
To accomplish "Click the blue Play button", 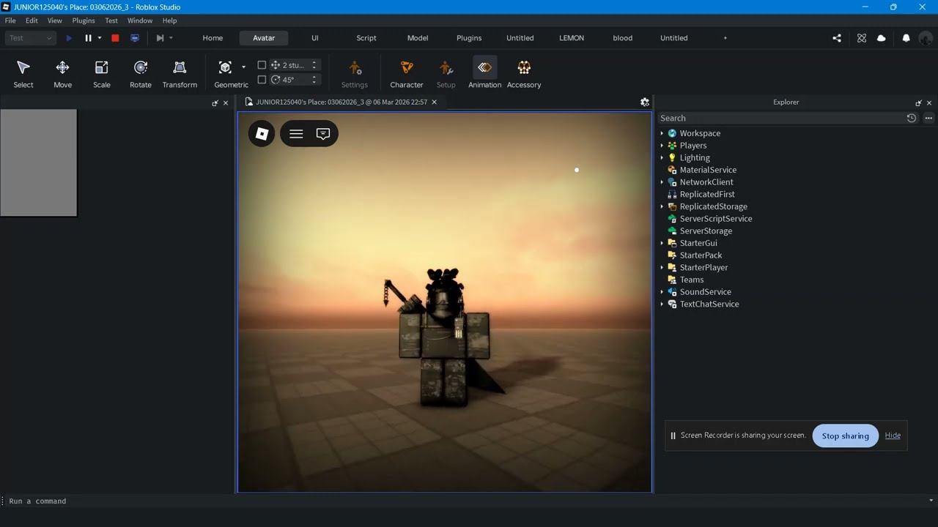I will 69,38.
